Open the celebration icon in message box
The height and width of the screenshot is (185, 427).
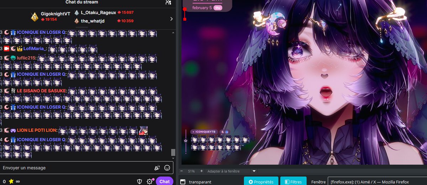click(x=157, y=168)
